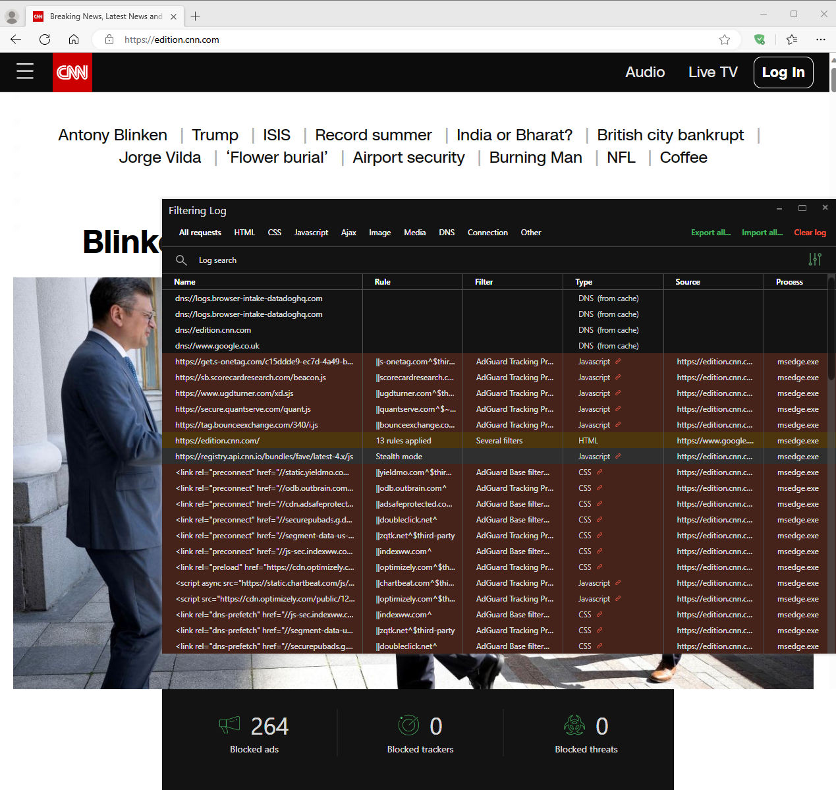Sort by the Type column header
The width and height of the screenshot is (836, 790).
pyautogui.click(x=613, y=282)
